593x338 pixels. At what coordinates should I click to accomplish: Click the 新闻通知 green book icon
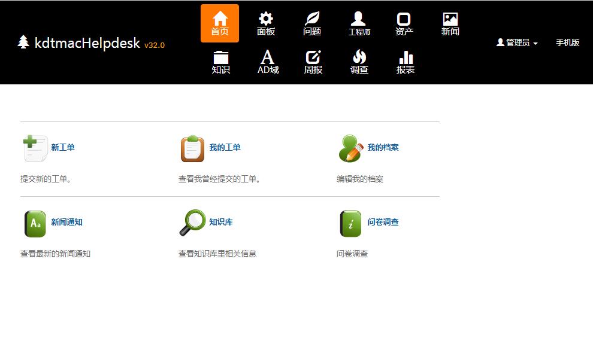pyautogui.click(x=35, y=224)
